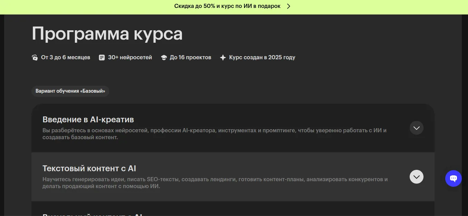Click the Программа курса heading
Image resolution: width=468 pixels, height=216 pixels.
(x=107, y=34)
